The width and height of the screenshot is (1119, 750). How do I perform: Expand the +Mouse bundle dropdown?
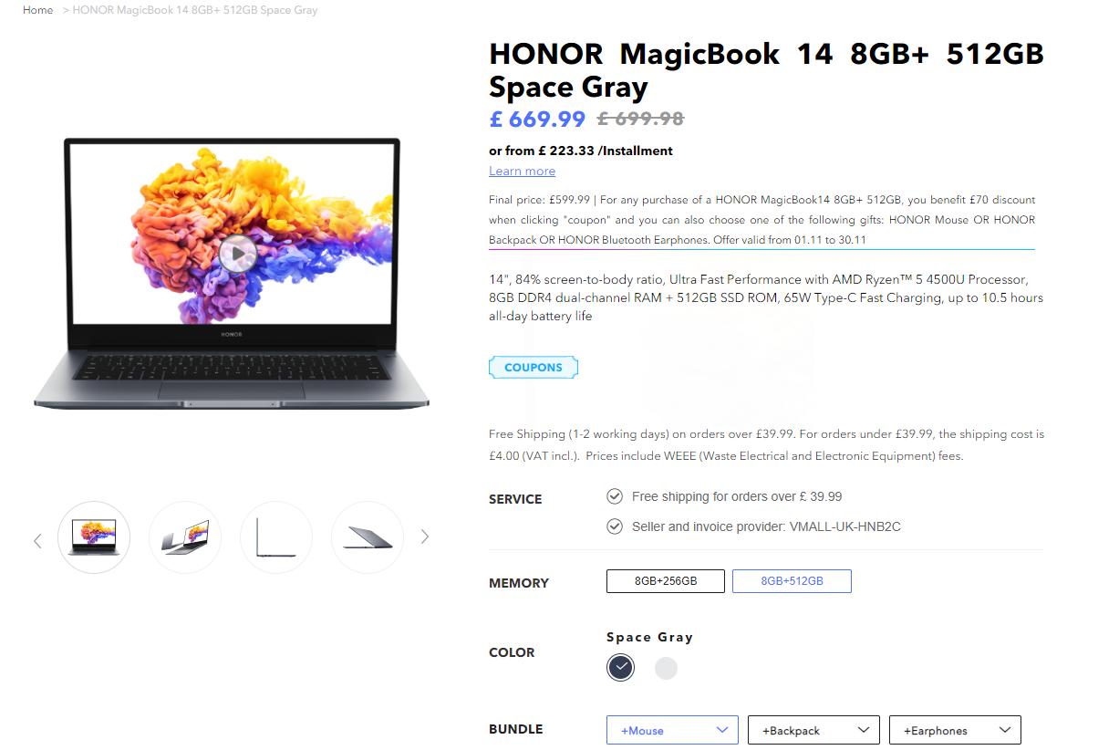(x=672, y=730)
